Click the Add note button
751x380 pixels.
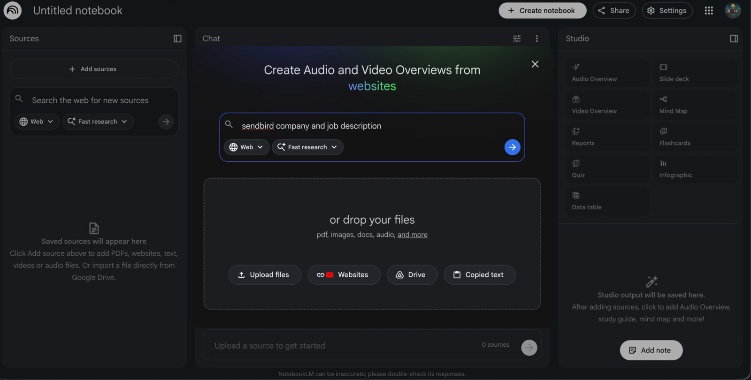click(651, 350)
